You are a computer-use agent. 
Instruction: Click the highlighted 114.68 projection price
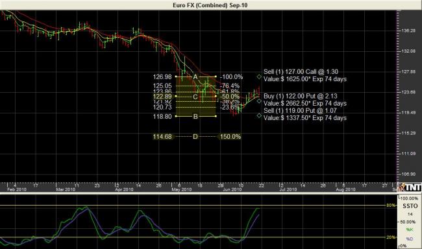[162, 137]
